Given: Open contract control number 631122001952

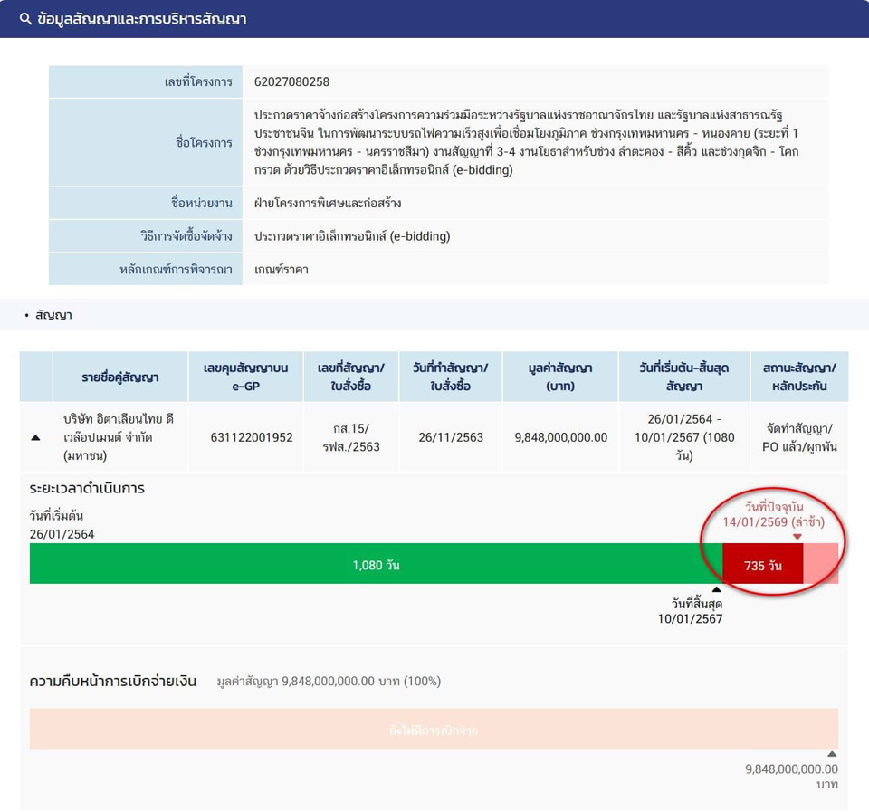Looking at the screenshot, I should pos(251,438).
